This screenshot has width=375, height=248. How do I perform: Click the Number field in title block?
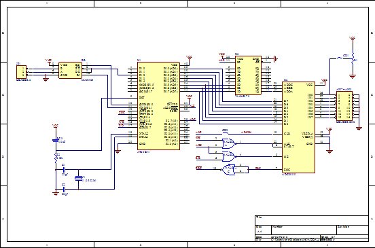coord(304,230)
